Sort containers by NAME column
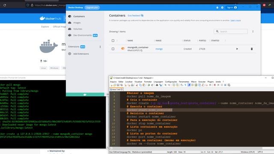The image size is (274, 154). click(x=130, y=41)
